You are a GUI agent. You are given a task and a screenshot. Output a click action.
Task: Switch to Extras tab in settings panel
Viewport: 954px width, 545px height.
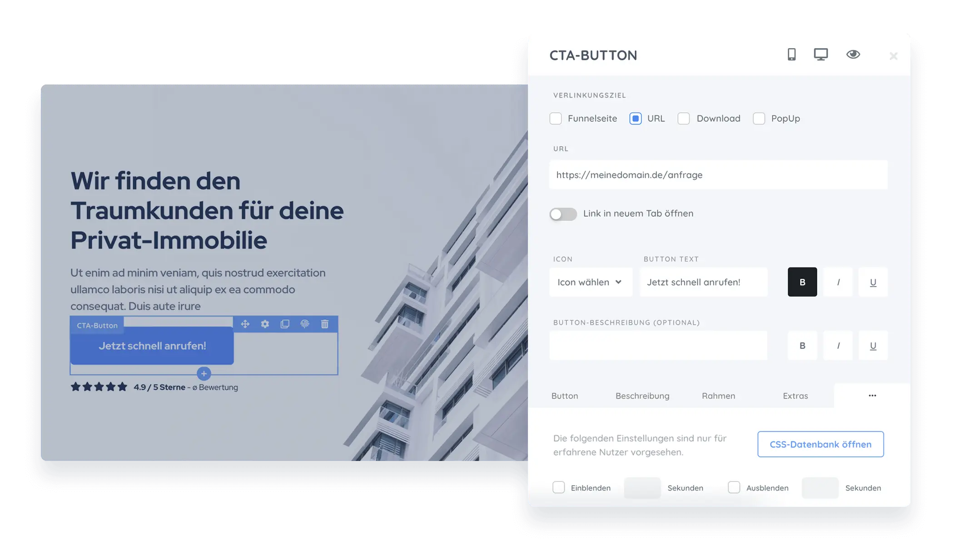click(795, 395)
